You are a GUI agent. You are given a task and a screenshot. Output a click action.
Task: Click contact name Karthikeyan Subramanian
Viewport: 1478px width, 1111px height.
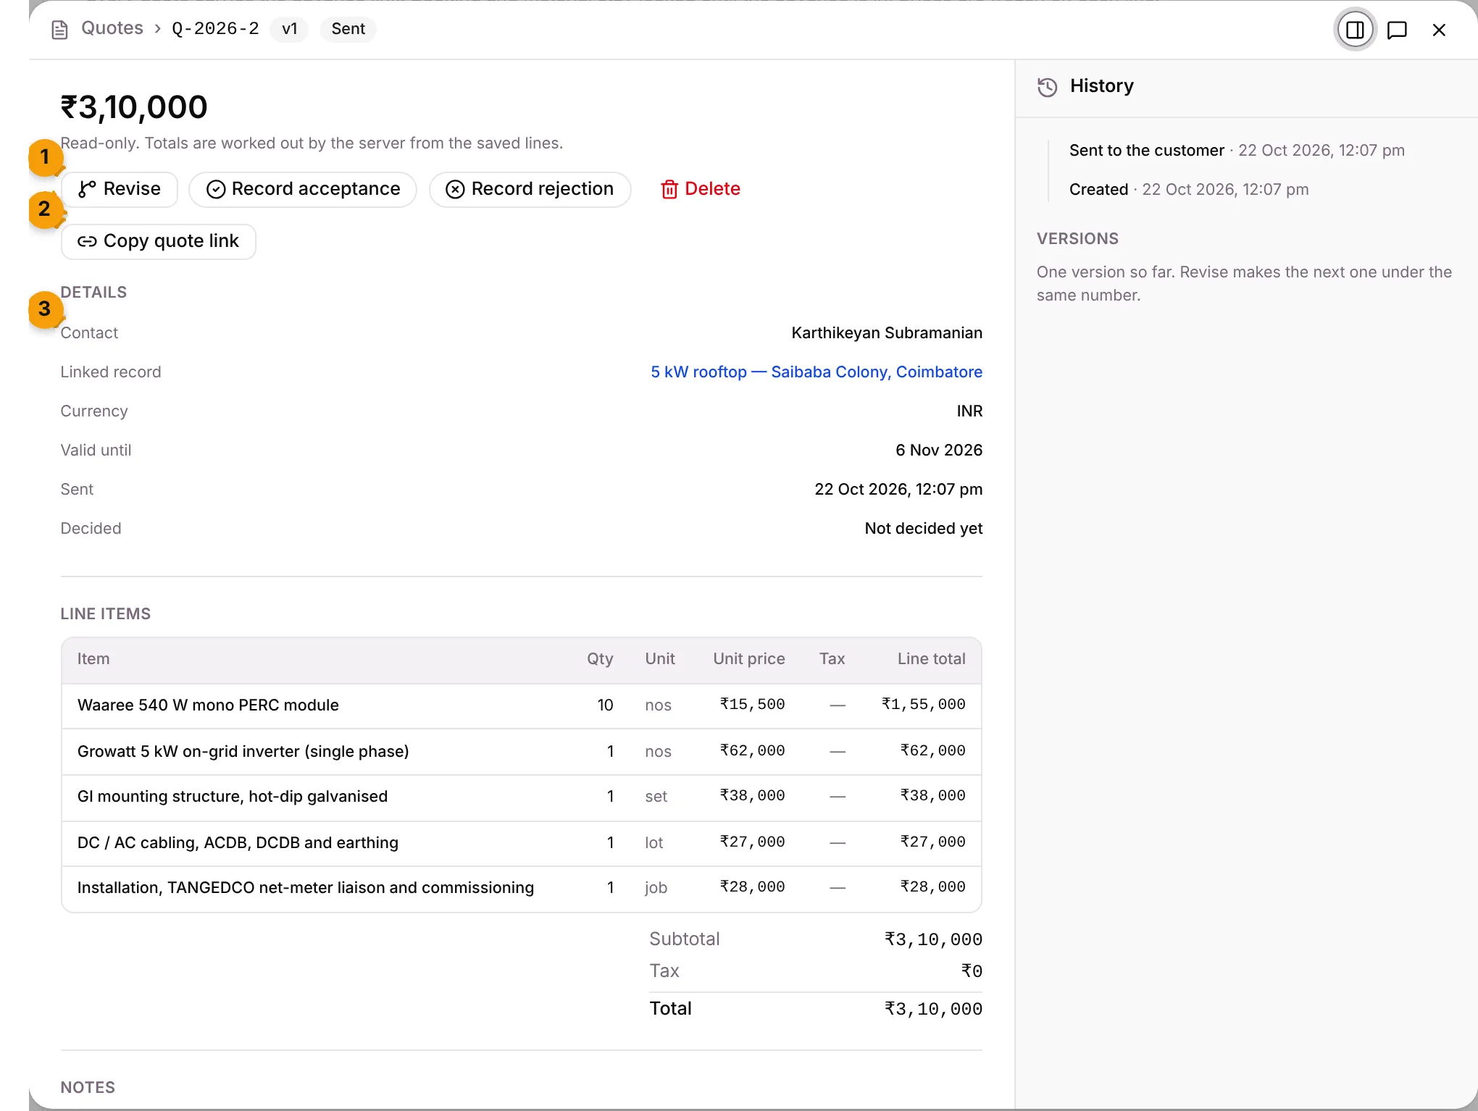pyautogui.click(x=887, y=333)
